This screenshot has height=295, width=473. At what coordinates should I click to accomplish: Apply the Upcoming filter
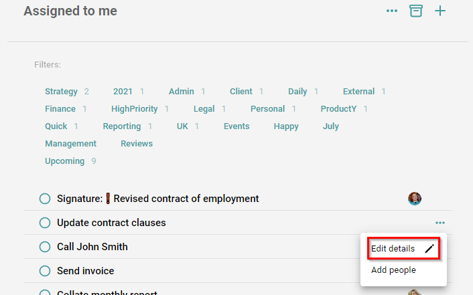[64, 161]
